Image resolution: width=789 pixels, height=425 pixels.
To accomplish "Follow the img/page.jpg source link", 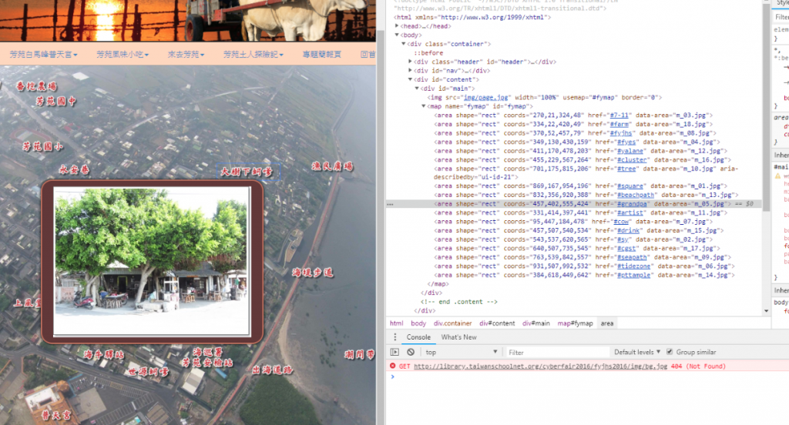I will point(485,98).
